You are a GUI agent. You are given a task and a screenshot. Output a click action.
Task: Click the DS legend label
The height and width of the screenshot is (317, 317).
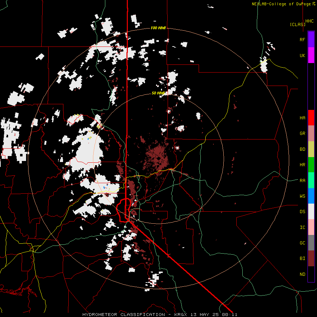pos(302,212)
